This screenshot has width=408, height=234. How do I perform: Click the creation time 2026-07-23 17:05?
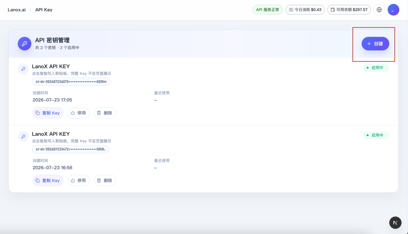point(52,100)
